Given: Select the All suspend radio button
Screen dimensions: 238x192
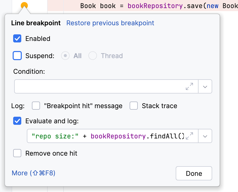Looking at the screenshot, I should (x=65, y=56).
